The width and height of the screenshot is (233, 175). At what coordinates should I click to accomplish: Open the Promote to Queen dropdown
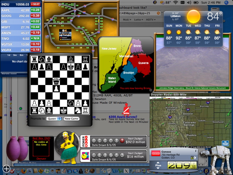(54, 118)
